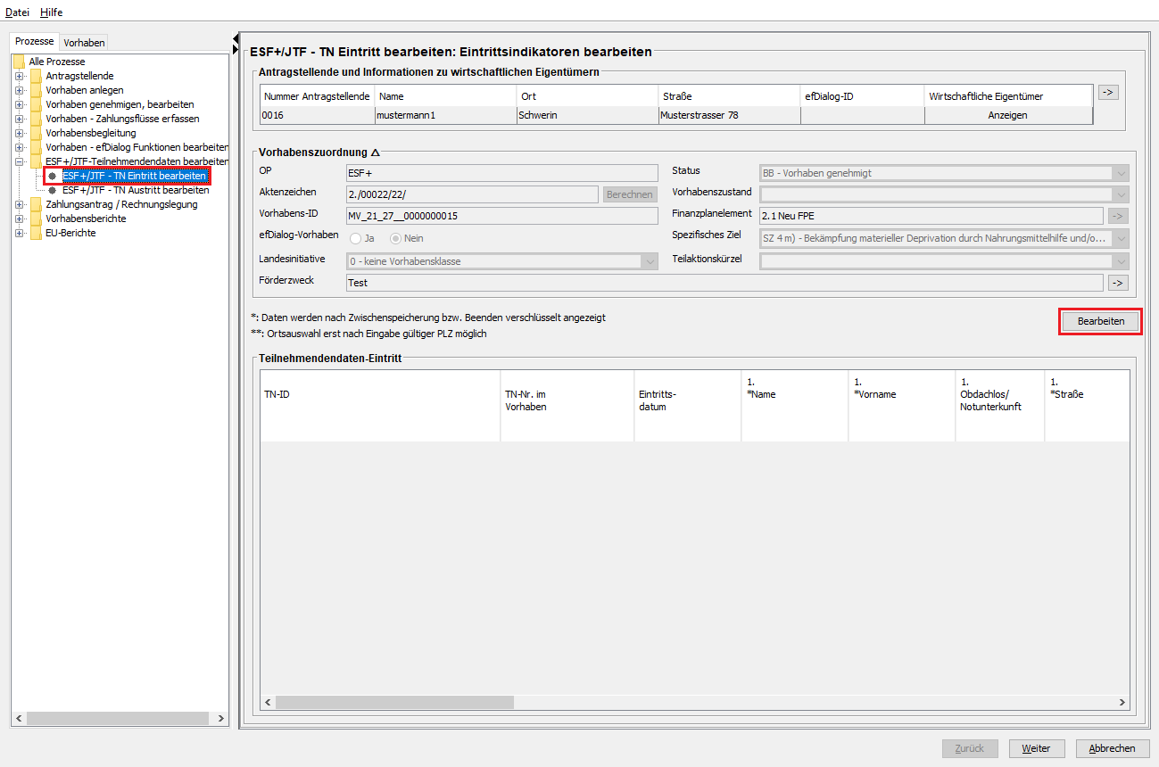
Task: Collapse the ESF+/JTF-Teilnehmendendaten bearbeiten node
Action: click(x=19, y=161)
